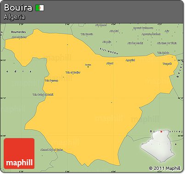The height and width of the screenshot is (174, 185).
Task: Click the red maphill logo
Action: click(x=19, y=153)
